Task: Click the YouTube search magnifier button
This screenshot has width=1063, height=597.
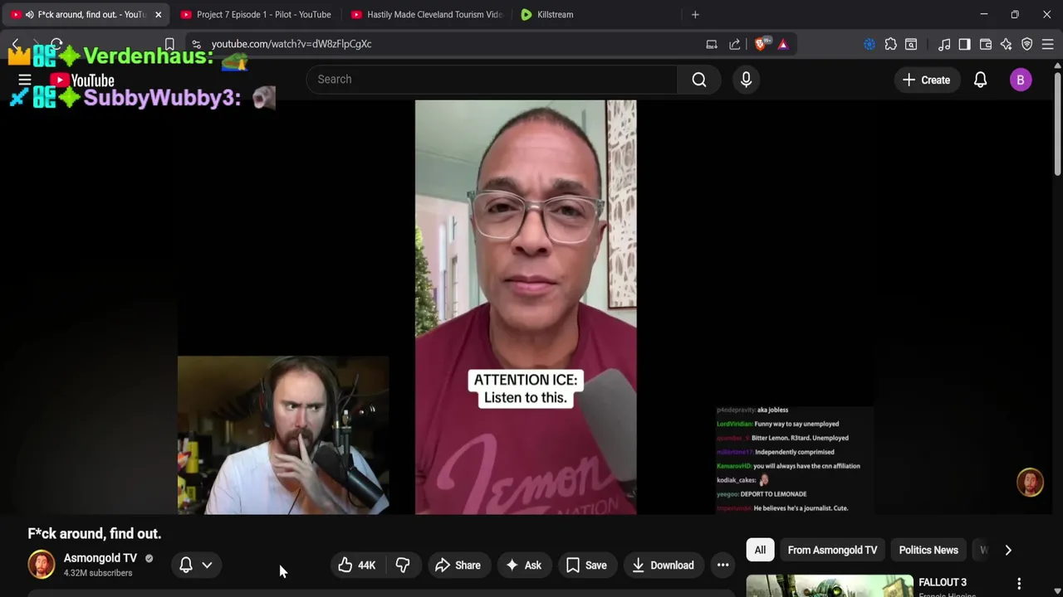Action: [699, 80]
